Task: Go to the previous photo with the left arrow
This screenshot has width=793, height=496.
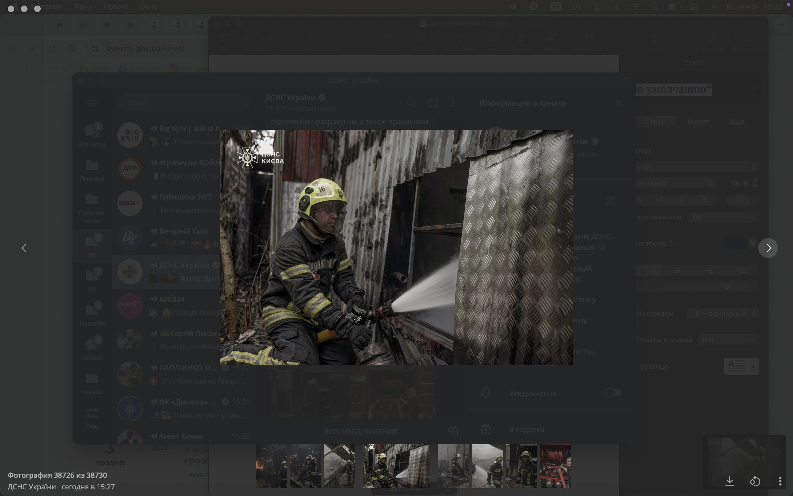Action: tap(24, 248)
